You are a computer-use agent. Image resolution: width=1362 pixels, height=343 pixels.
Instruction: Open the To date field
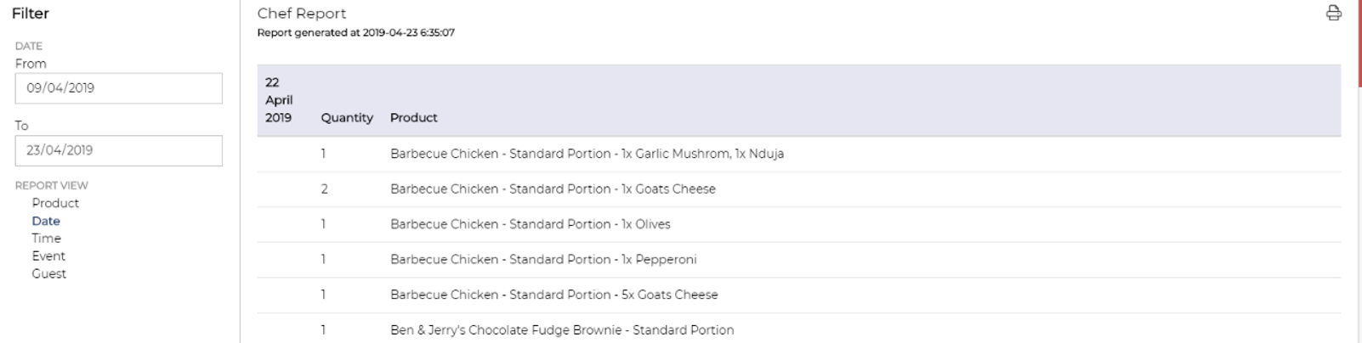click(119, 150)
